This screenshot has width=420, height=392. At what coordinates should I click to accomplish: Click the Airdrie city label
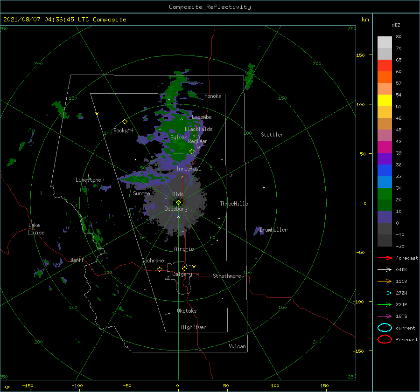tap(184, 249)
